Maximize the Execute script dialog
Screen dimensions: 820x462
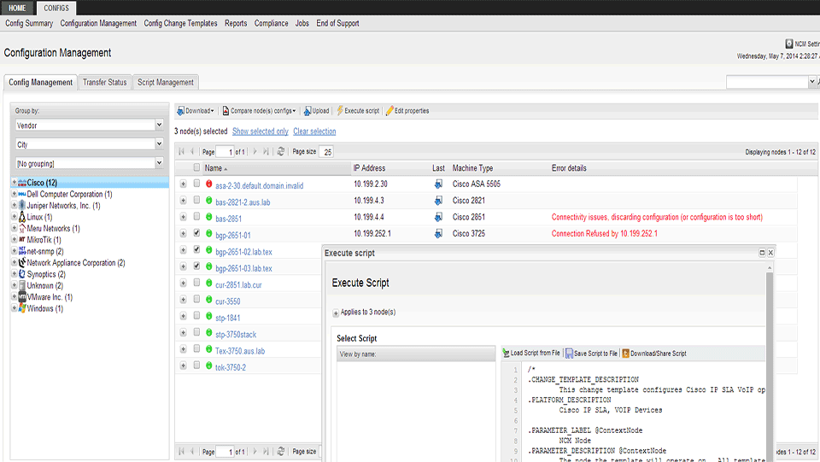pyautogui.click(x=762, y=253)
